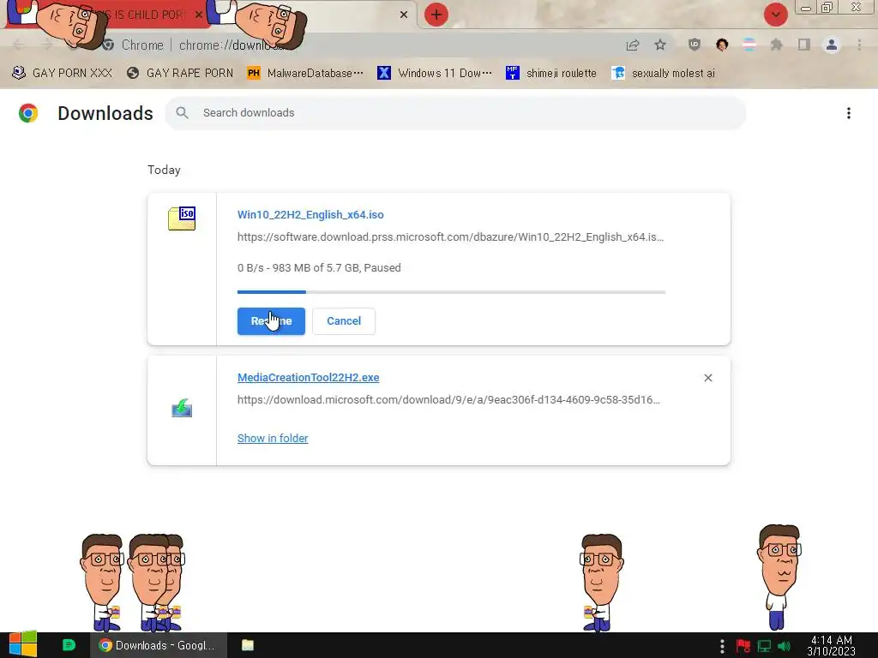Viewport: 878px width, 658px height.
Task: Click the 'Today' date heading
Action: tap(164, 170)
